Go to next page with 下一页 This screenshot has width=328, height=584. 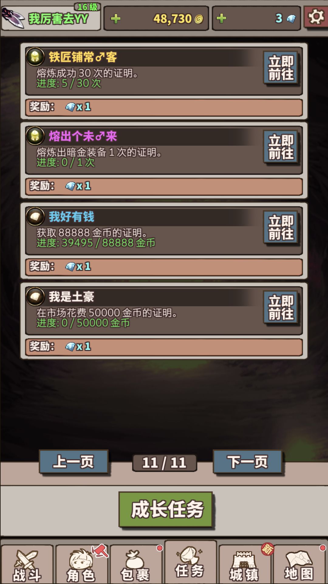click(248, 462)
